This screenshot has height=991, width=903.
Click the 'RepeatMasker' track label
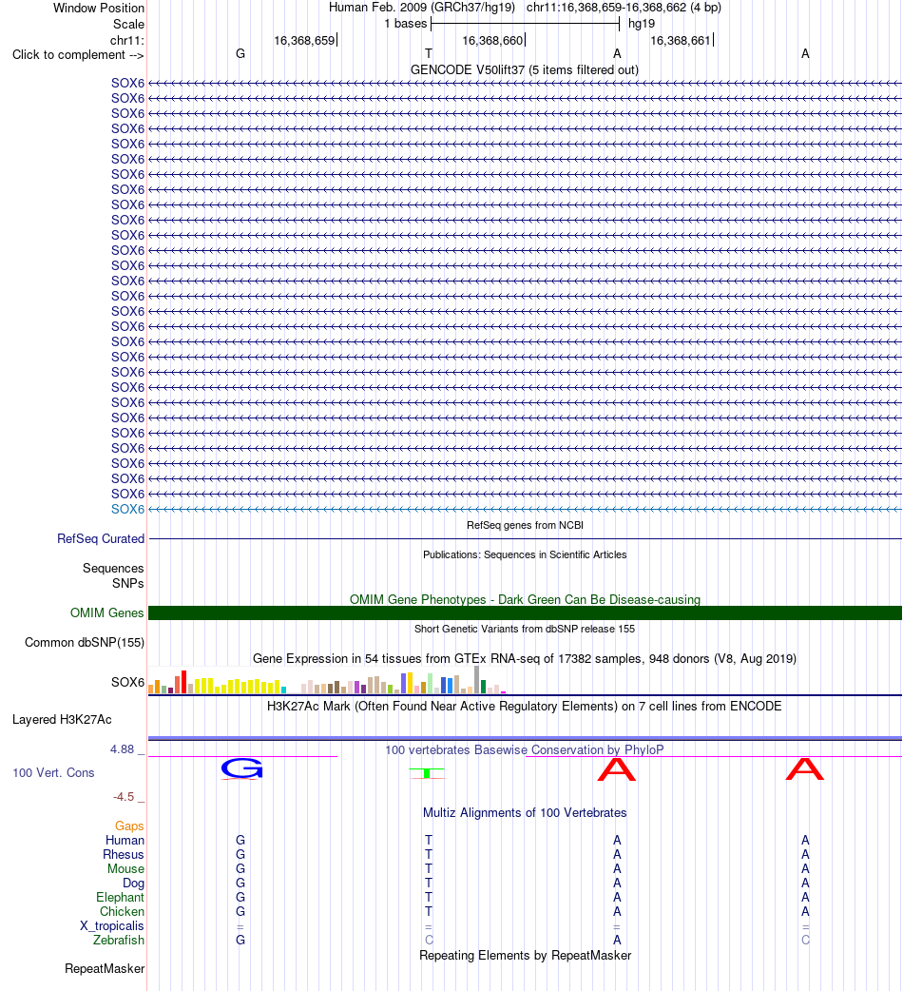105,969
